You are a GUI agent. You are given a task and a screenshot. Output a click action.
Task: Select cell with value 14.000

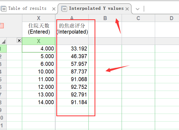pyautogui.click(x=39, y=102)
